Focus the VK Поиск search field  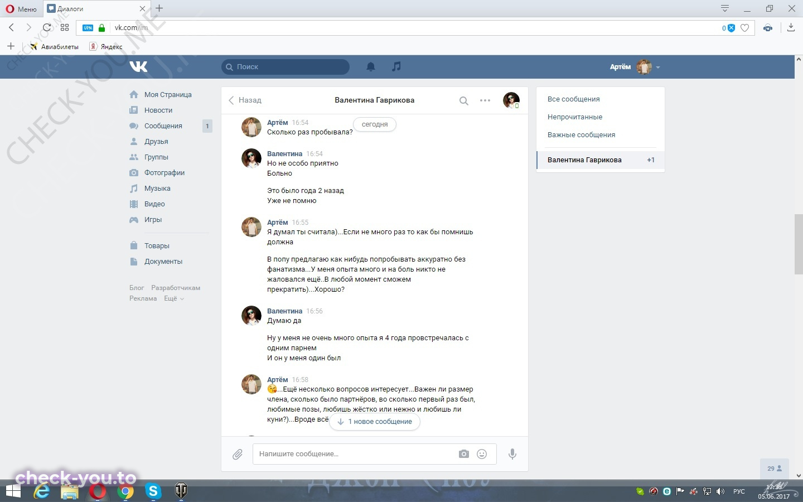click(x=286, y=67)
